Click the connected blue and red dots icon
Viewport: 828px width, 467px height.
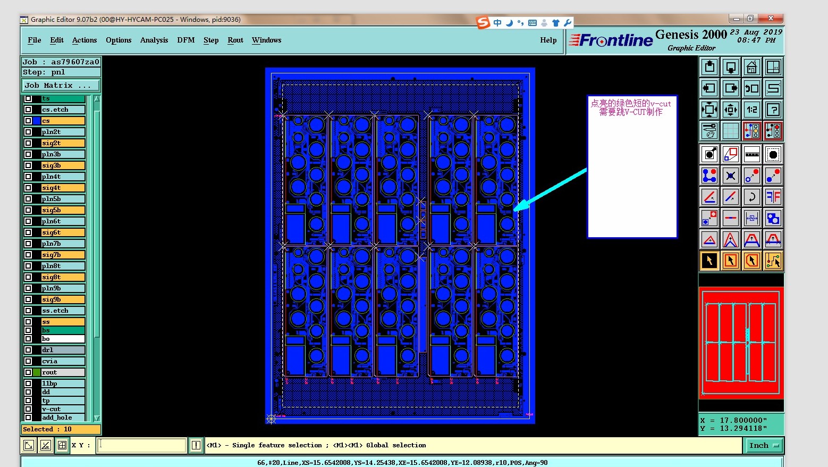pos(709,176)
